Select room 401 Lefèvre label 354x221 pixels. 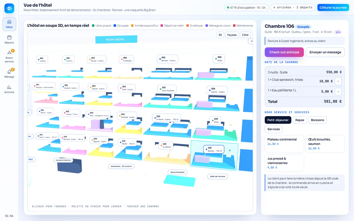pos(42,60)
